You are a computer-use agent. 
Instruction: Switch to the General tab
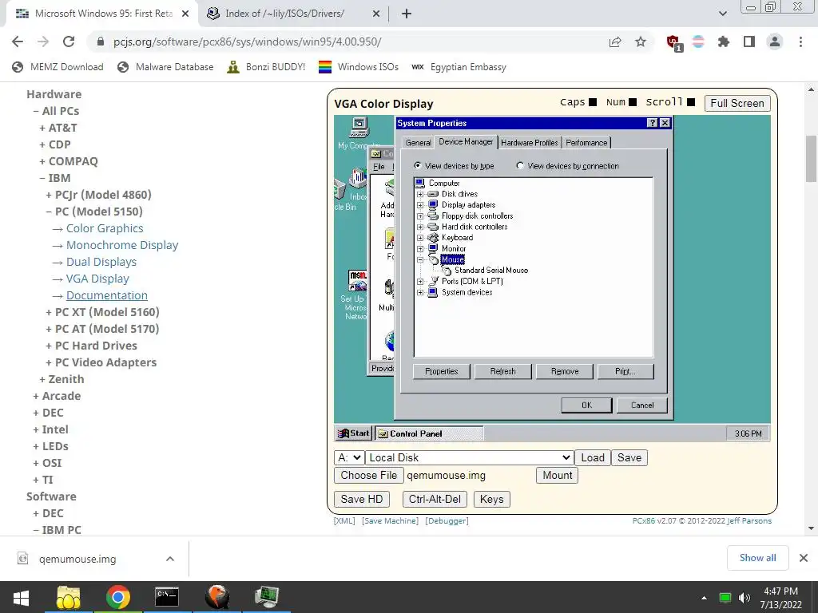point(418,142)
